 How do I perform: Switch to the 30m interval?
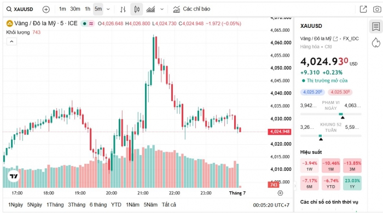pyautogui.click(x=75, y=9)
